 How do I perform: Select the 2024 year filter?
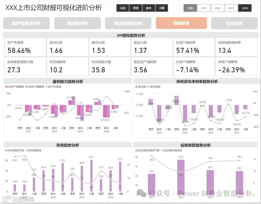[245, 8]
